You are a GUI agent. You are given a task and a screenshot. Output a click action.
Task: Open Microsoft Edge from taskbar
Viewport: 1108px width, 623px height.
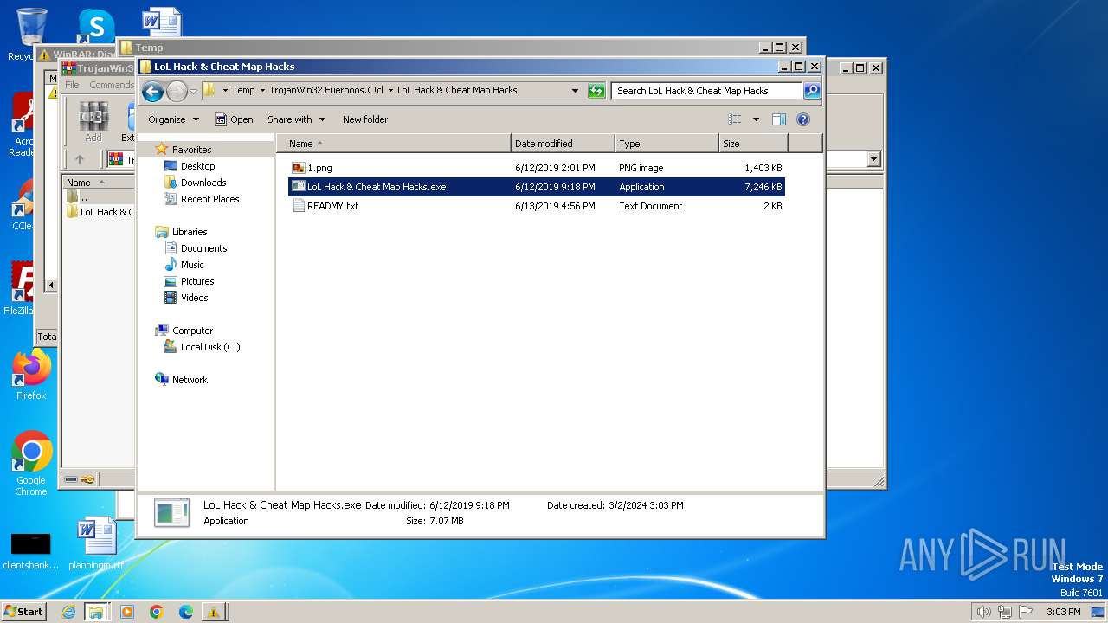tap(186, 612)
